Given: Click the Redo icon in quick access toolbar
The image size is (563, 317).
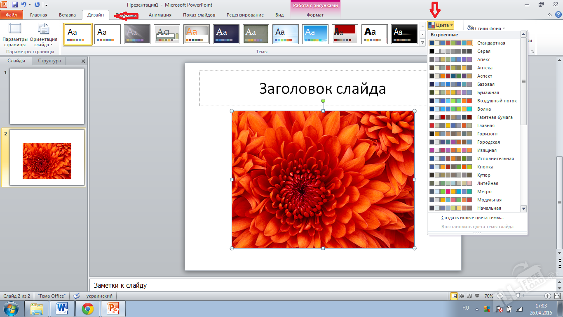Looking at the screenshot, I should click(37, 5).
